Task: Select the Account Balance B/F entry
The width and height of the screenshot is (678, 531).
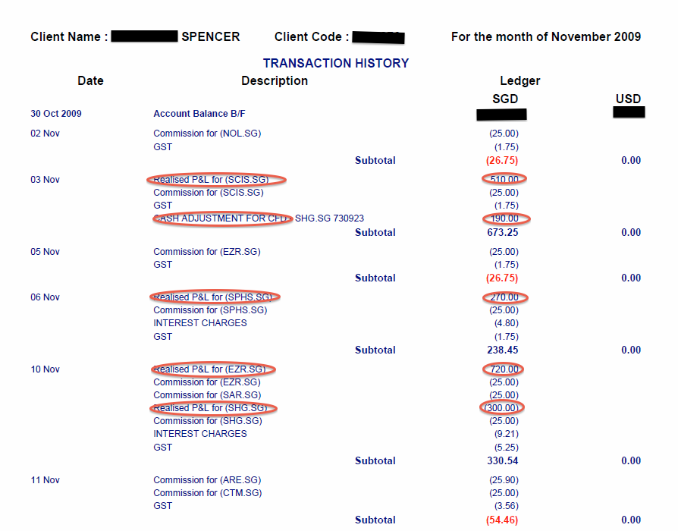Action: (199, 114)
